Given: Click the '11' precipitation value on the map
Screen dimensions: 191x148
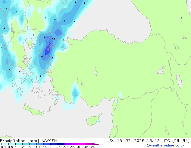Looking at the screenshot, I should pos(42,56).
